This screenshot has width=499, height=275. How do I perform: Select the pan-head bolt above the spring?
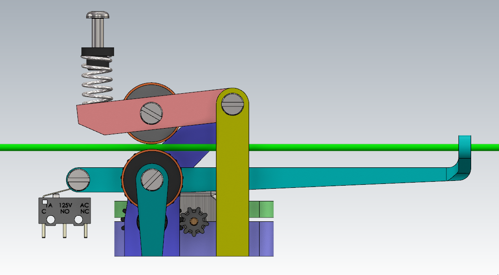[x=98, y=30]
